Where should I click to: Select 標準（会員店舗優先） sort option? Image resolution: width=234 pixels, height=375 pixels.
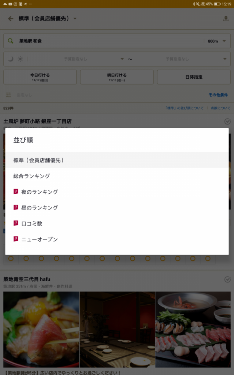pyautogui.click(x=117, y=160)
